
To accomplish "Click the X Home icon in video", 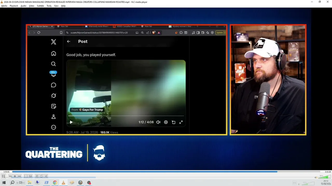I will point(53,53).
